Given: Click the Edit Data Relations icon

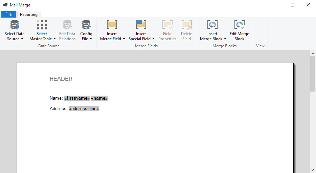Looking at the screenshot, I should click(67, 25).
